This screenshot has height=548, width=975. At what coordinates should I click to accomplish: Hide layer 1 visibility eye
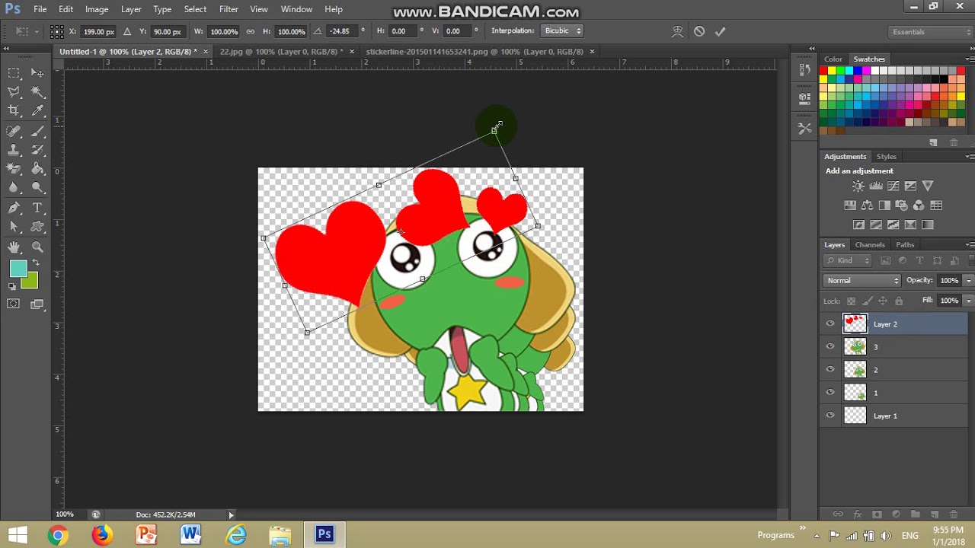click(x=830, y=393)
